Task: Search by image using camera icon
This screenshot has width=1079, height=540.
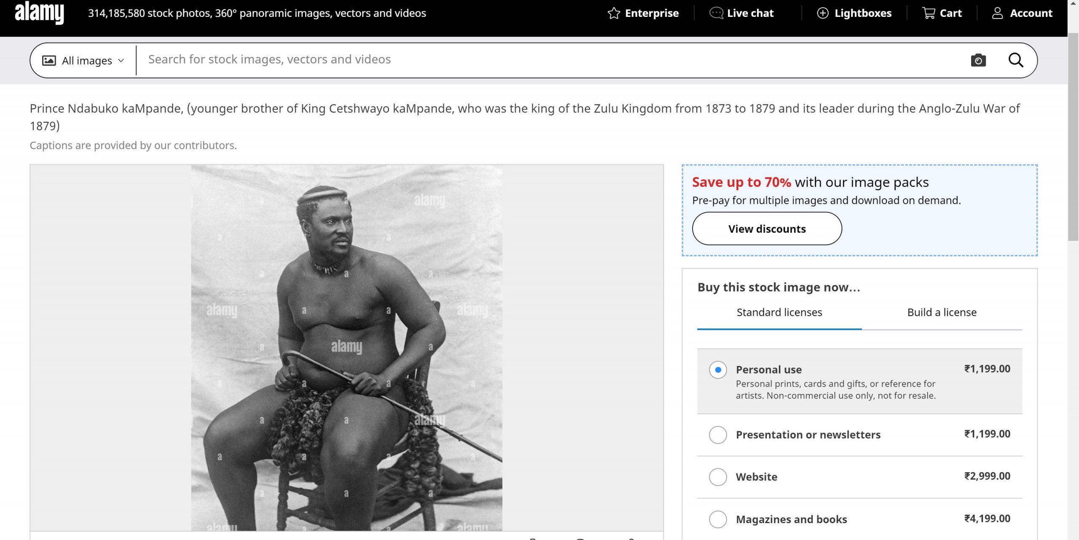Action: coord(978,60)
